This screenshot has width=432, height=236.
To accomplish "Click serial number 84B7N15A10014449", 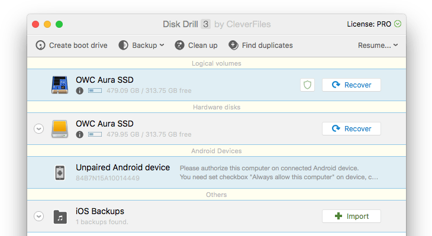I will point(108,178).
